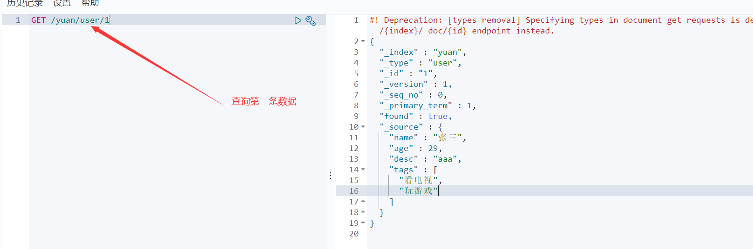
Task: Fold the closing bracket at line 17
Action: [x=363, y=202]
